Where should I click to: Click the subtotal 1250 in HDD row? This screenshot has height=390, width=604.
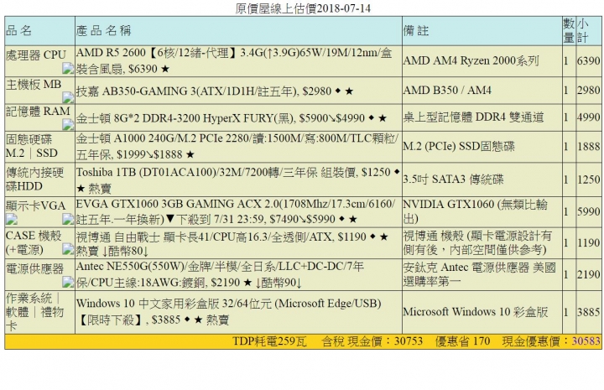(x=589, y=179)
